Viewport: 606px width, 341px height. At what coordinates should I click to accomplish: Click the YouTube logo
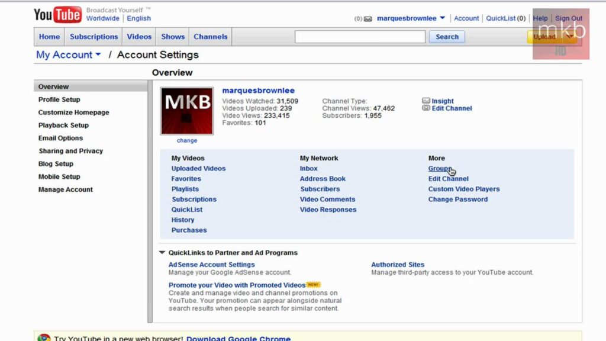click(57, 15)
